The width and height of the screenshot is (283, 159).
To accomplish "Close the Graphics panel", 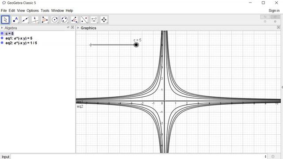I will 278,27.
